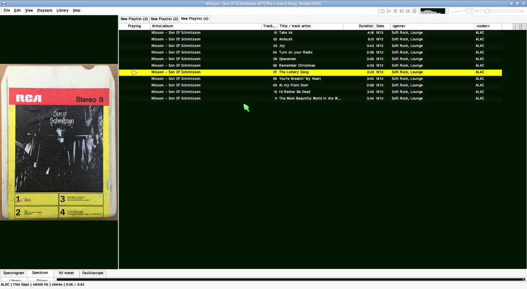Click the volume slider
Viewport: 527px width, 289px height.
coord(460,11)
